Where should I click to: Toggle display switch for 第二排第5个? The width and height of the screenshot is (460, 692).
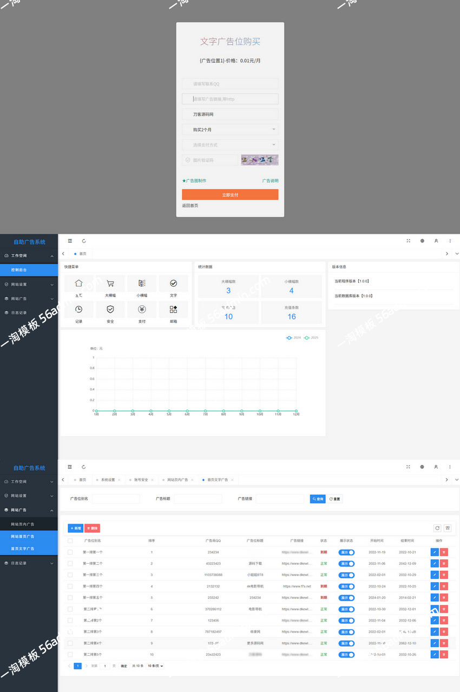click(346, 655)
